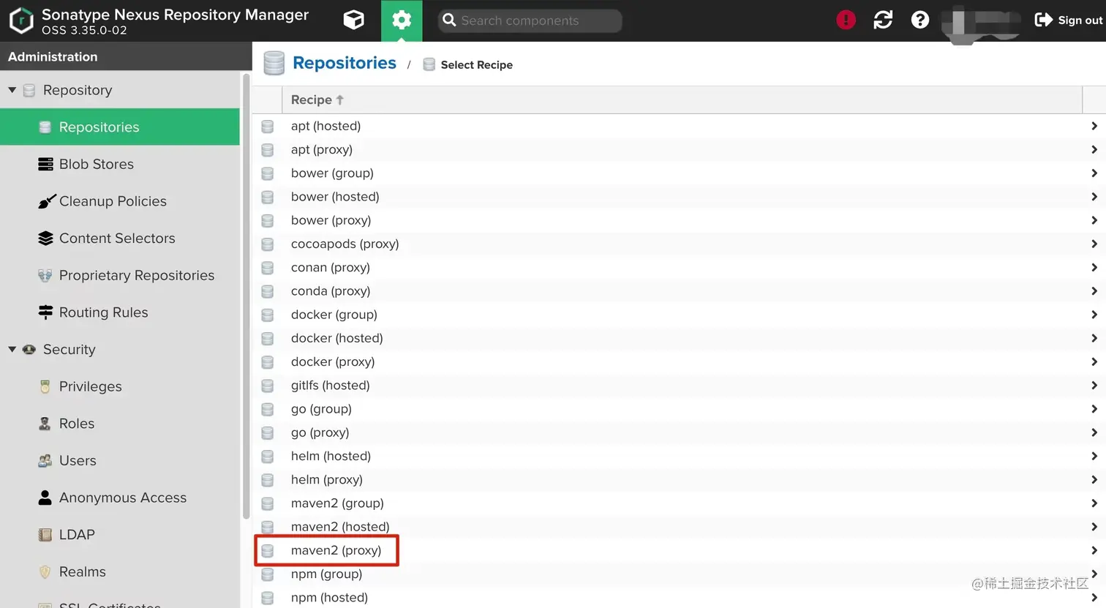Open Realms in the sidebar
Viewport: 1106px width, 608px height.
(120, 571)
